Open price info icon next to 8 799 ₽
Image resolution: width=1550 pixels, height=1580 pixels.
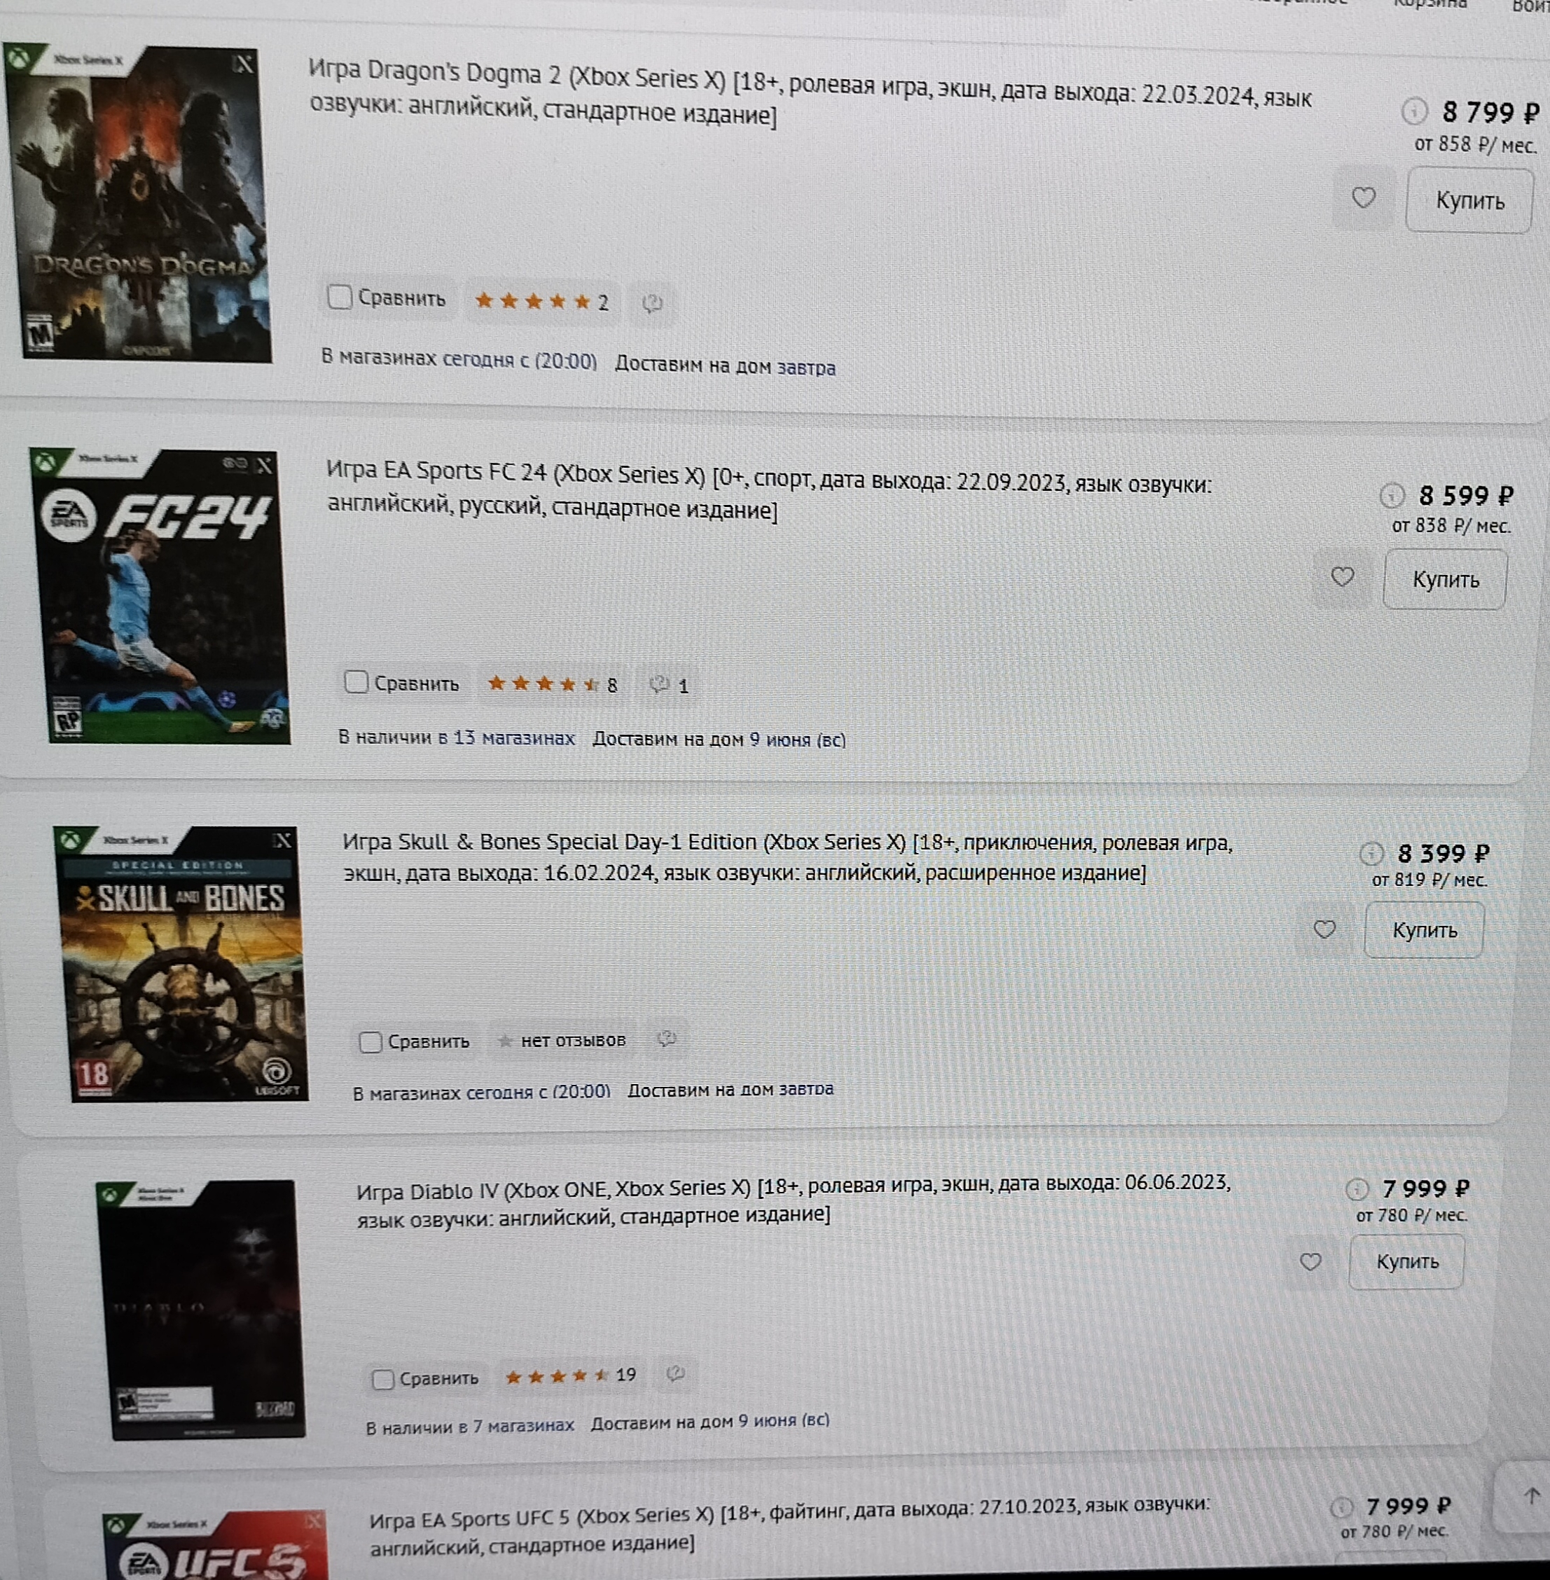pos(1414,110)
